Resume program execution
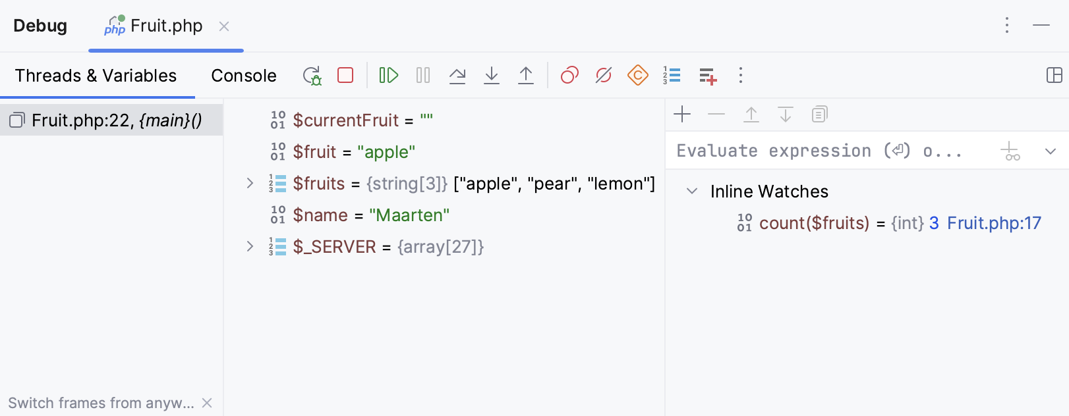 click(x=389, y=76)
